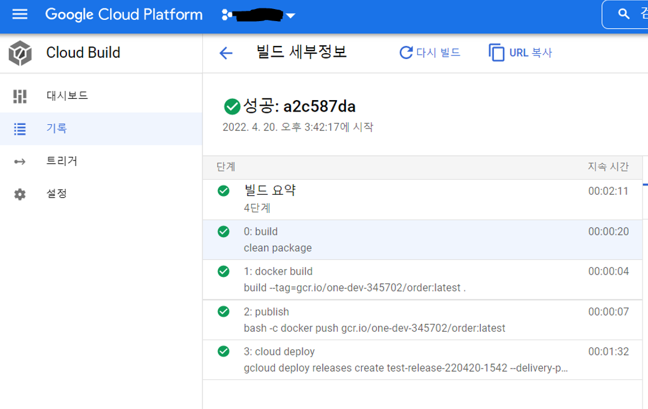This screenshot has width=648, height=409.
Task: Click the triggers arrow icon
Action: click(20, 162)
